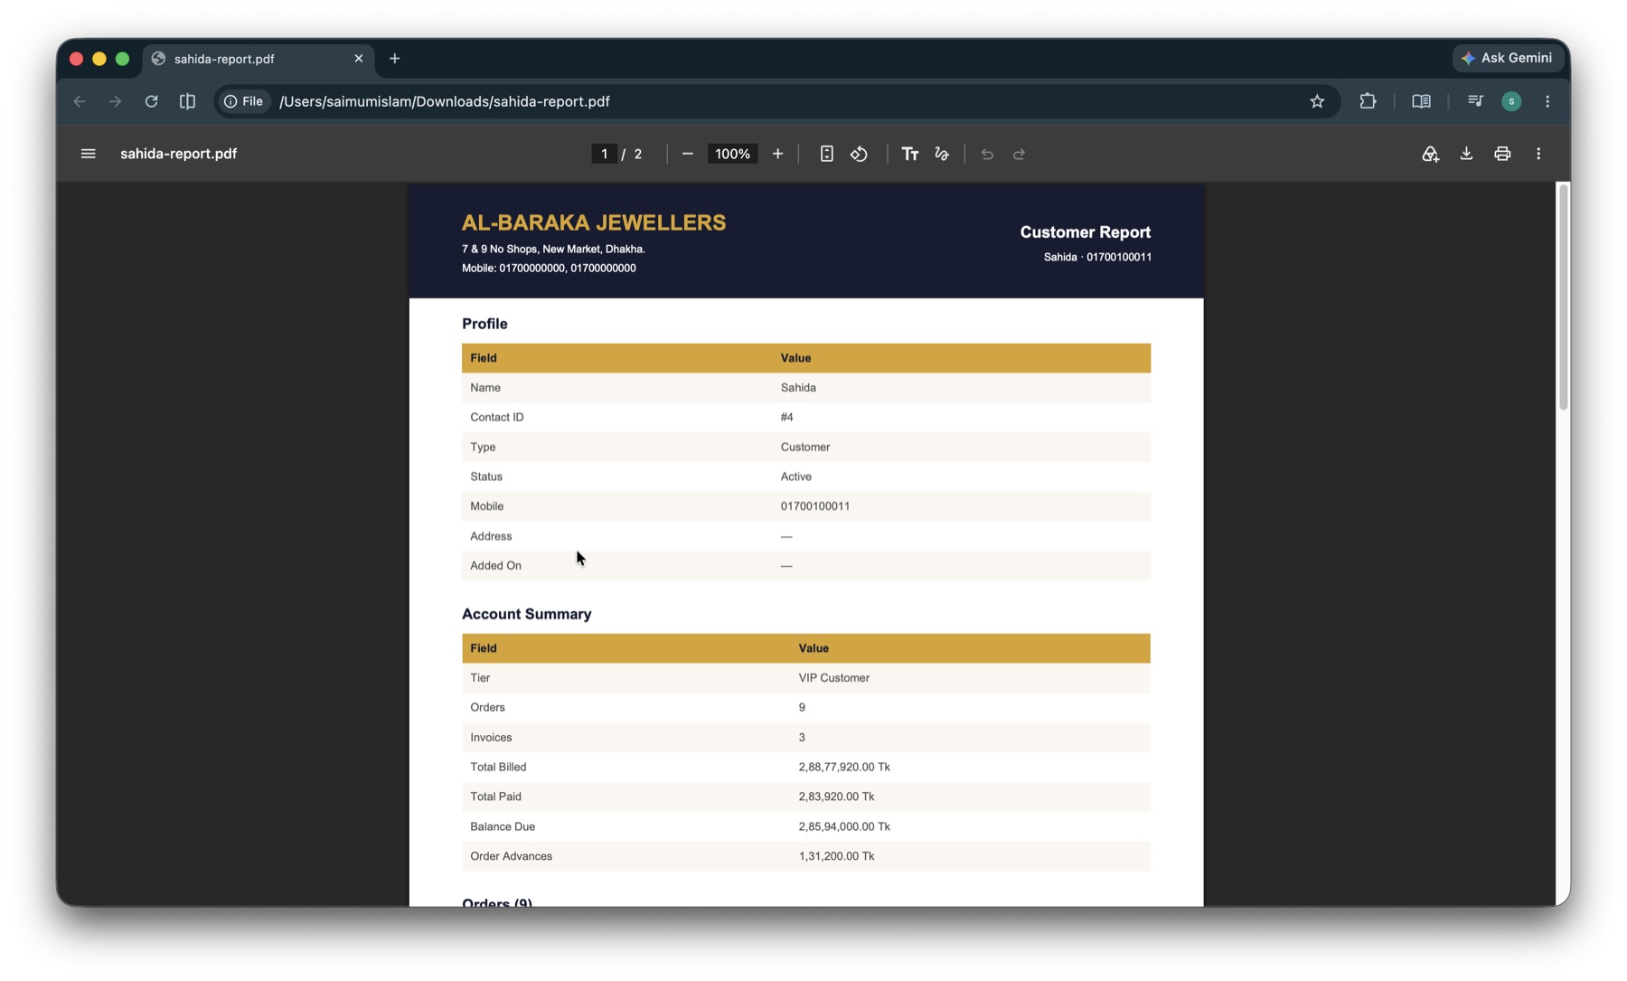Click the Contact ID value #4

click(x=786, y=418)
